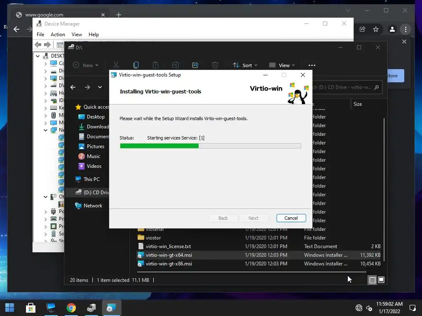Open the notification center icon
Image resolution: width=422 pixels, height=316 pixels.
(x=413, y=308)
